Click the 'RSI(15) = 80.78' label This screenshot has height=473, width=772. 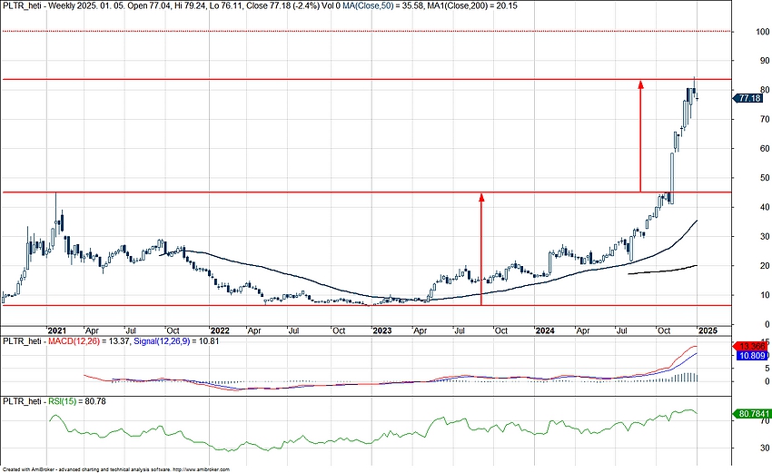77,401
